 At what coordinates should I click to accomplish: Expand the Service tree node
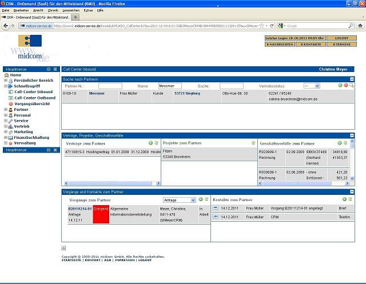tap(6, 121)
